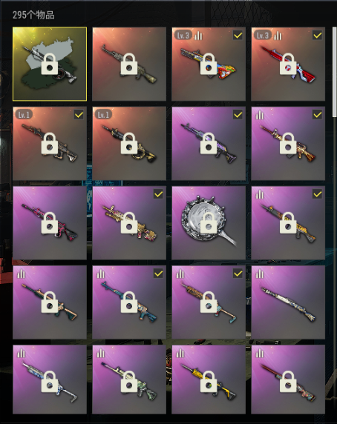Screen dimensions: 337x424
Task: Click lock on the pink-black rifle skin
Action: pos(50,222)
